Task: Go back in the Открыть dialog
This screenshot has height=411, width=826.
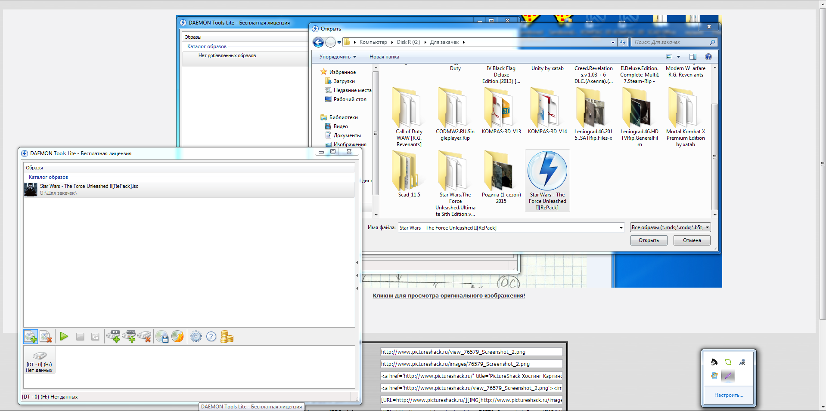Action: 318,42
